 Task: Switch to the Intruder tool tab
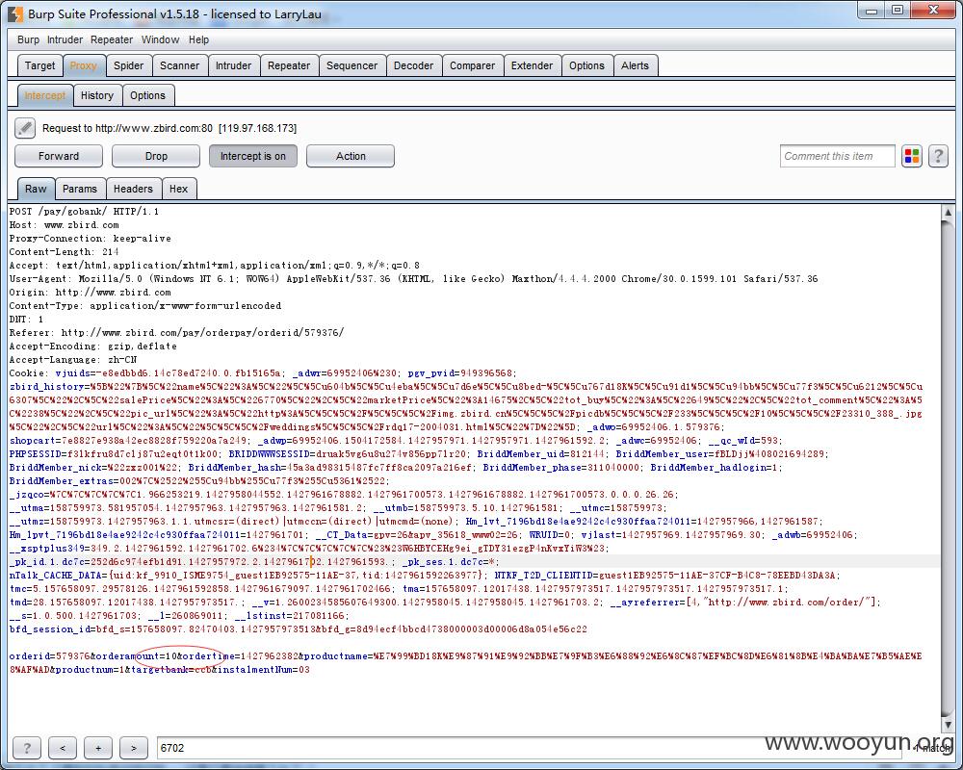[233, 65]
